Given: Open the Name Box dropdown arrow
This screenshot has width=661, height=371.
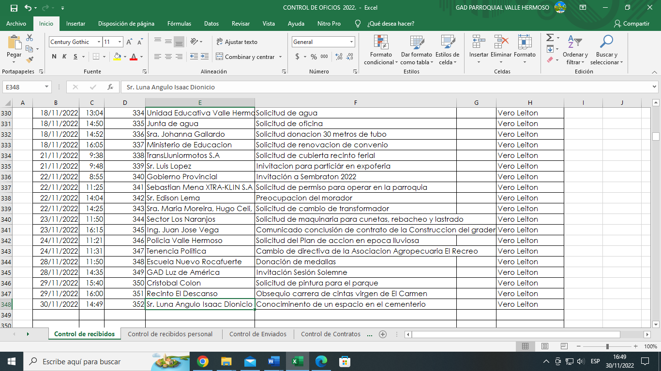Looking at the screenshot, I should [x=47, y=87].
